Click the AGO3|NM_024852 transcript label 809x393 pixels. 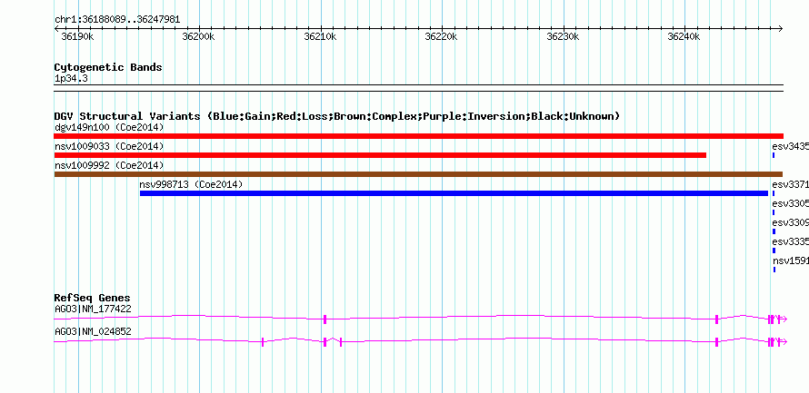93,331
